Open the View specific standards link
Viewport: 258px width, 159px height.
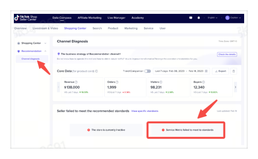[145, 111]
